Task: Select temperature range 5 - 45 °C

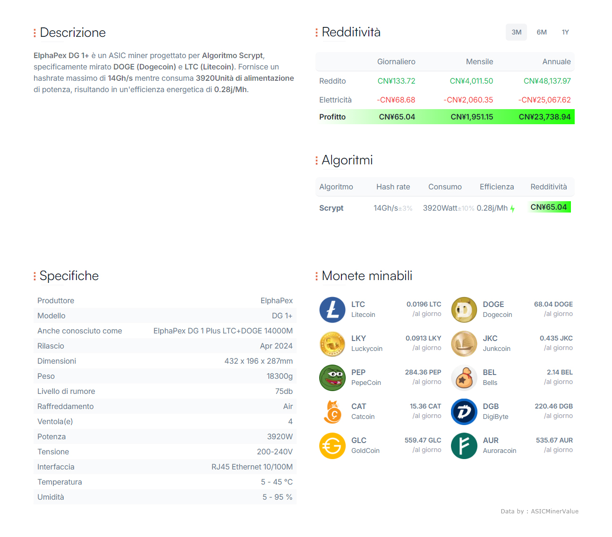Action: (x=277, y=482)
